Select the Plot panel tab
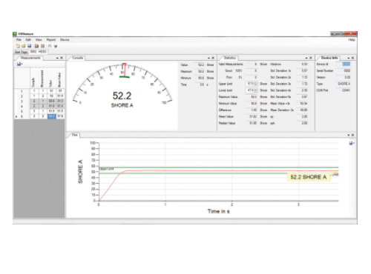 (75, 135)
